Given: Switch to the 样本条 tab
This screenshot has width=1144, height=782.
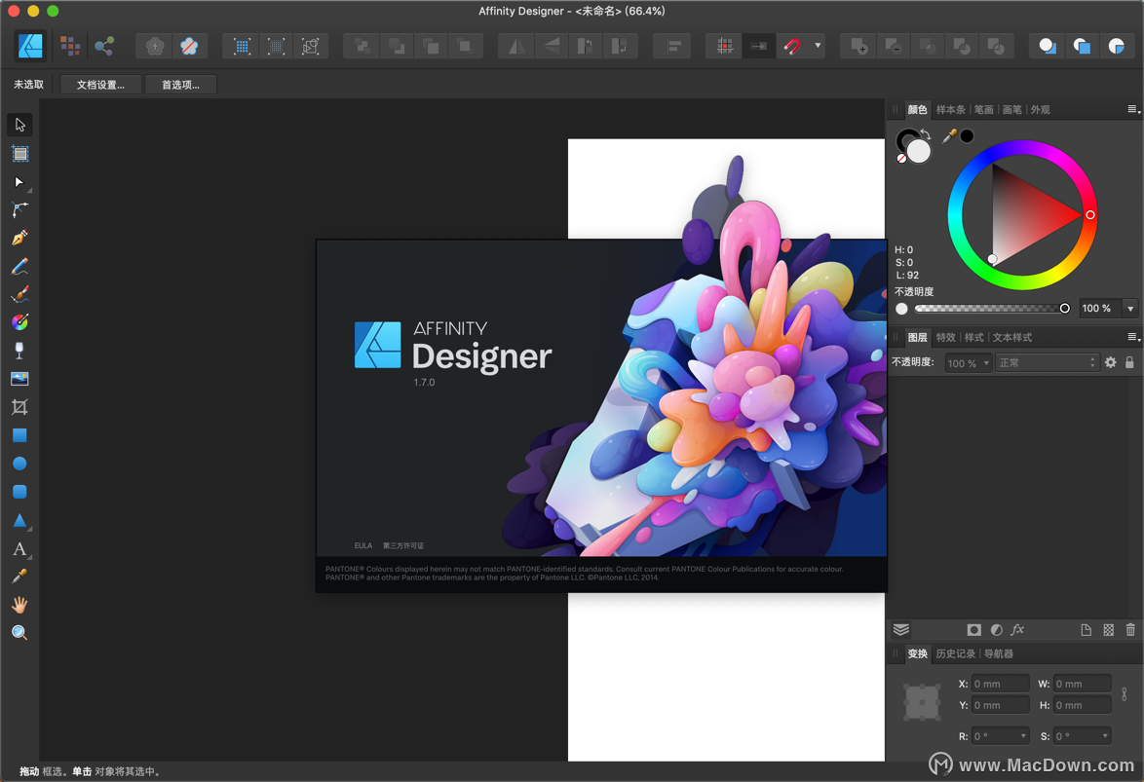Looking at the screenshot, I should click(951, 109).
